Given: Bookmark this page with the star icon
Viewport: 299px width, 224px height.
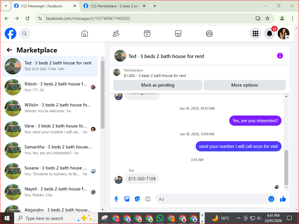Looking at the screenshot, I should coord(267,18).
